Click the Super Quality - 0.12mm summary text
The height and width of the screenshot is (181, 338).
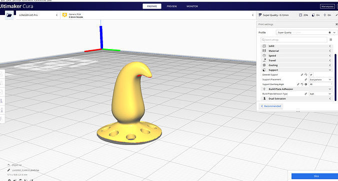click(275, 15)
